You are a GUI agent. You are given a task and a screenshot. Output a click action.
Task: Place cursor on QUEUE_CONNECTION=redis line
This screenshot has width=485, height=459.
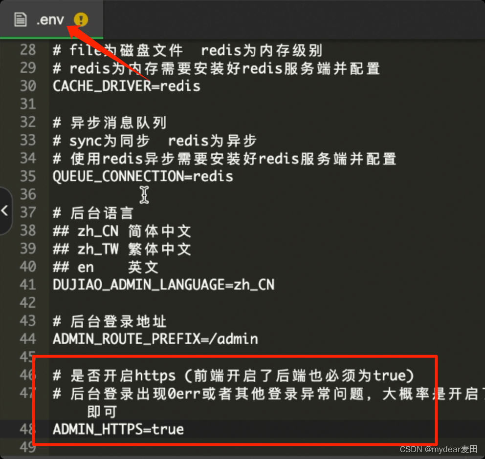143,176
